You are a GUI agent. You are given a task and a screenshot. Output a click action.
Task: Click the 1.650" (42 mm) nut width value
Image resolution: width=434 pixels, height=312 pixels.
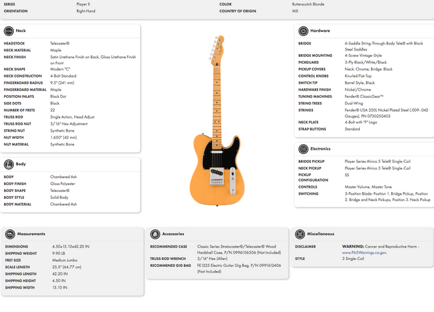[x=64, y=137]
